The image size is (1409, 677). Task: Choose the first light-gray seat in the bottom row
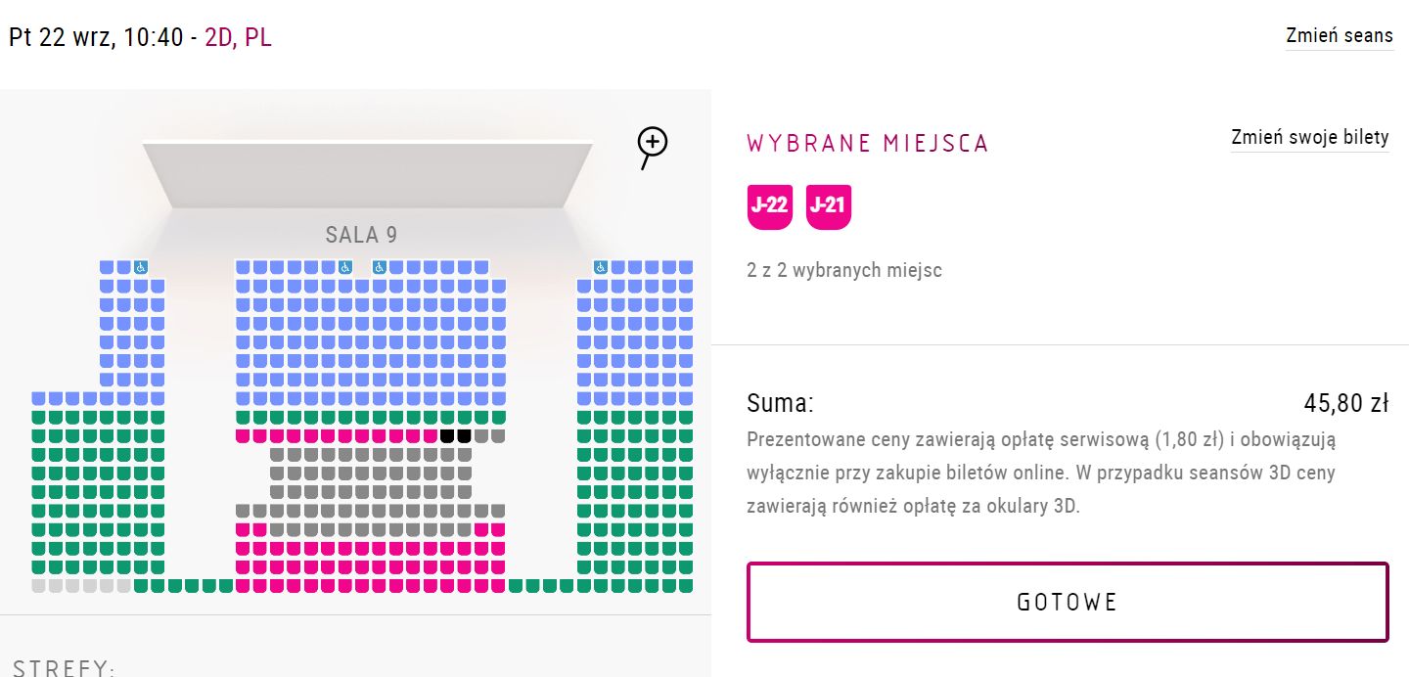point(38,586)
